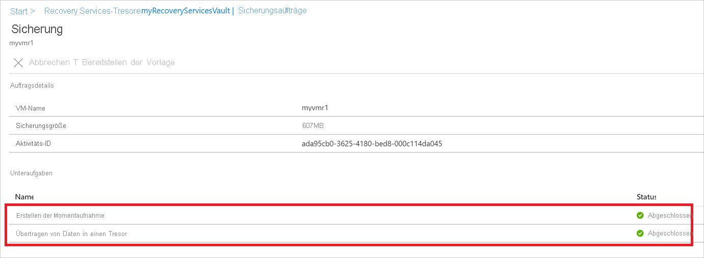Go to the Sicherungsaufträge breadcrumb
Viewport: 704px width, 258px height.
point(272,10)
